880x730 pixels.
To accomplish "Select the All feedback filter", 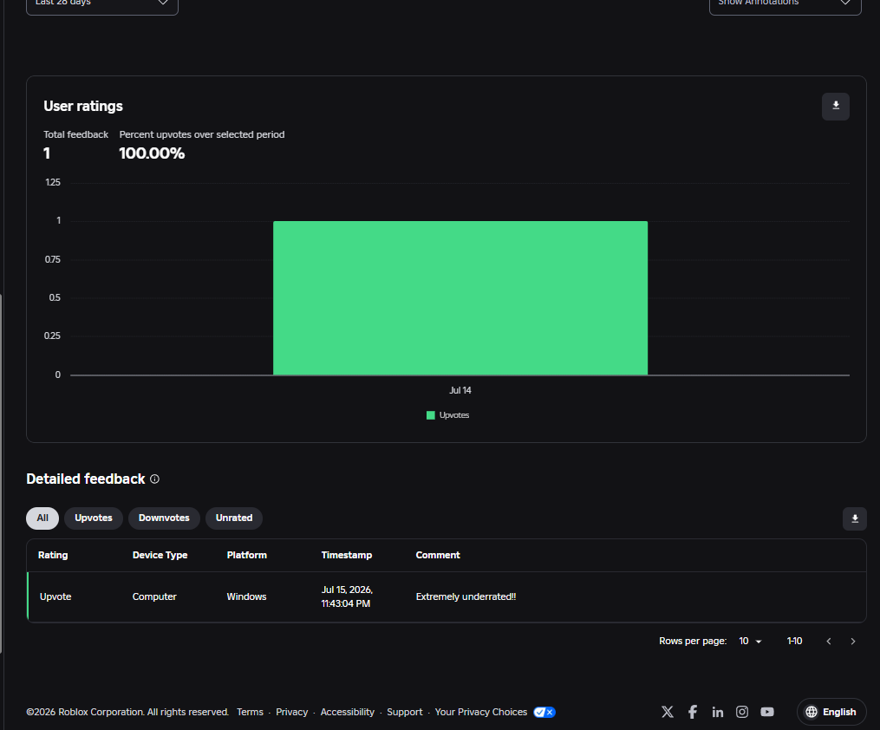I will [42, 518].
